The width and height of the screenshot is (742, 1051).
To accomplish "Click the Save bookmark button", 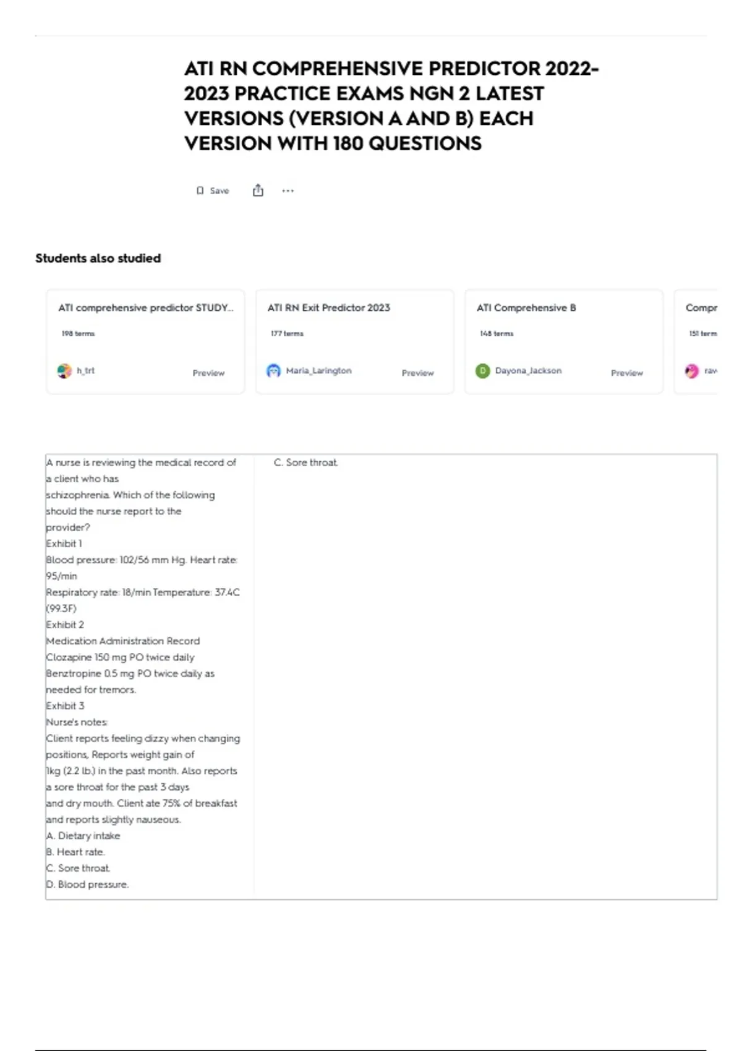I will 213,190.
